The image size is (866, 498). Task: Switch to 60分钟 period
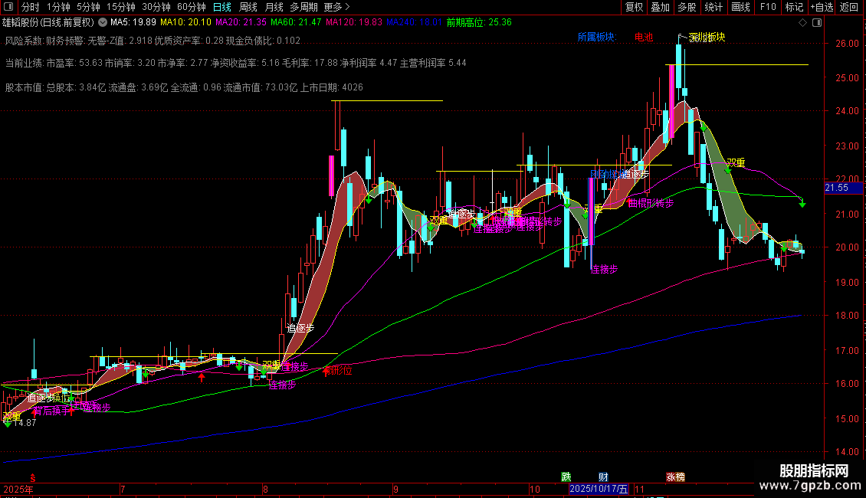pos(192,7)
